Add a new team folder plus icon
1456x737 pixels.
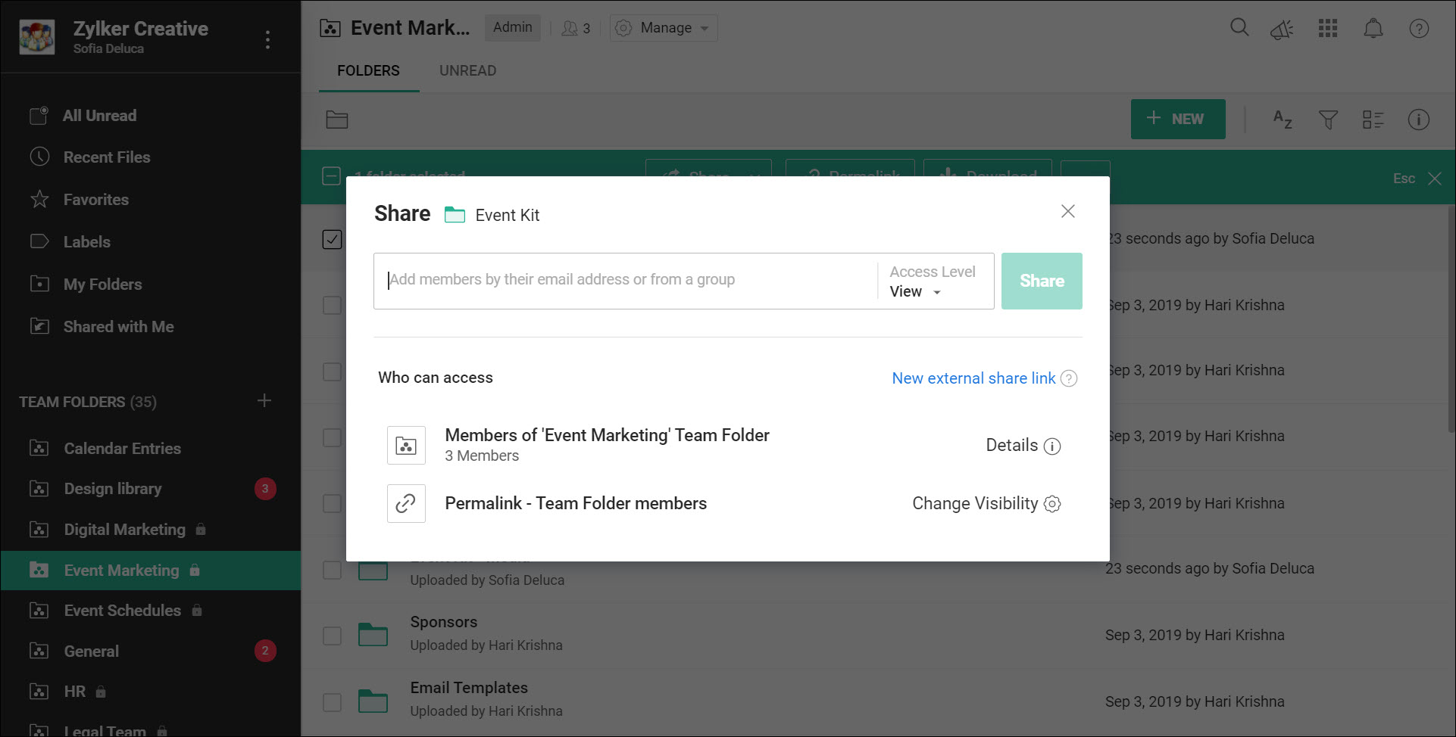pos(264,401)
